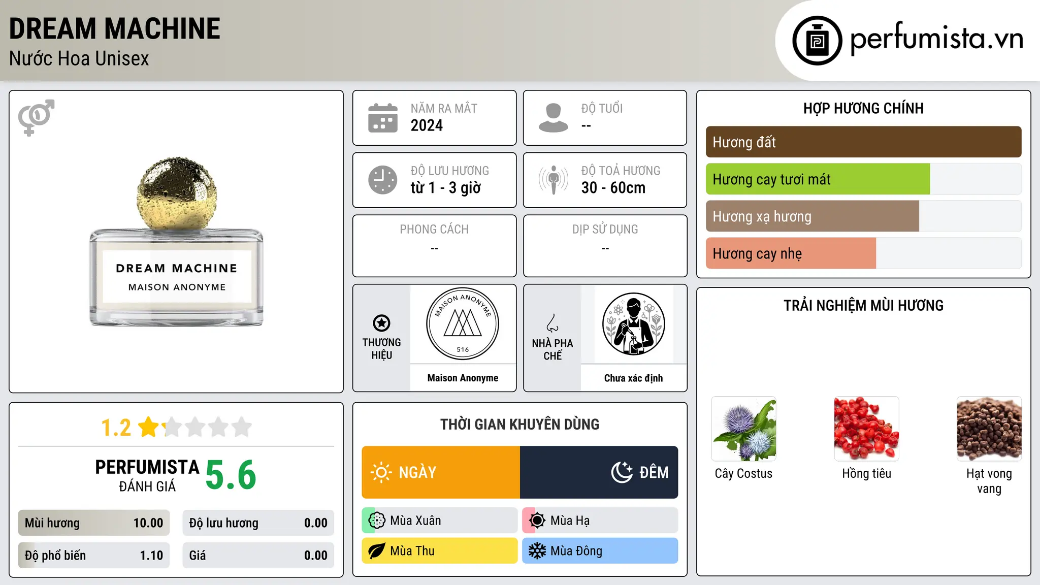Click the filled gold rating star
This screenshot has width=1040, height=585.
pos(149,427)
